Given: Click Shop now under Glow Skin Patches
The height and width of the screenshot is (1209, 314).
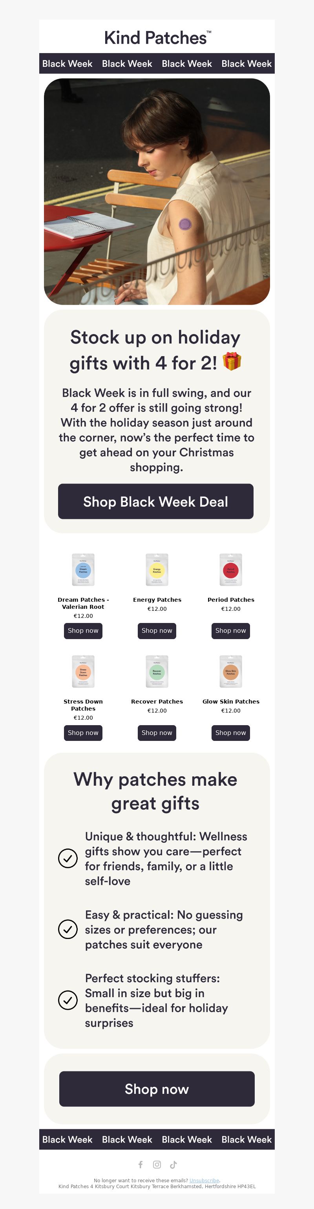Looking at the screenshot, I should (230, 733).
